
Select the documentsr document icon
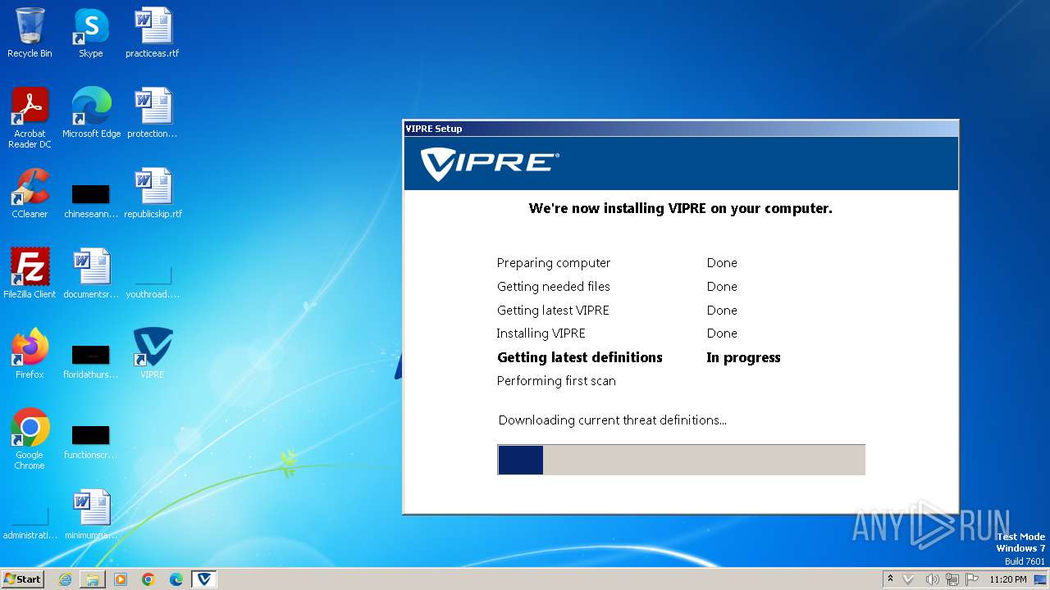[x=91, y=274]
